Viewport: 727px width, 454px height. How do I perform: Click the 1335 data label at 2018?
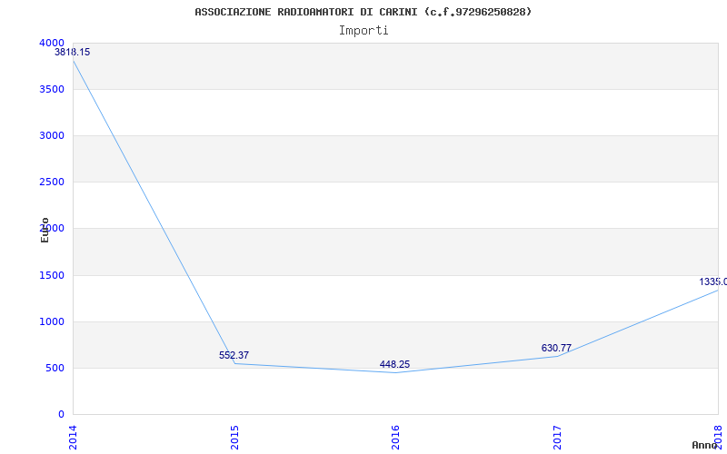click(713, 281)
